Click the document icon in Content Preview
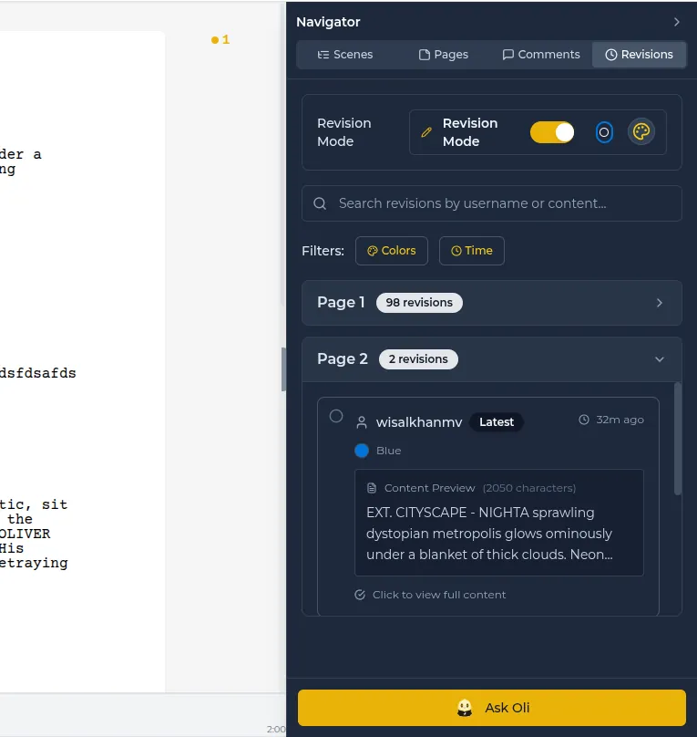 [x=372, y=488]
